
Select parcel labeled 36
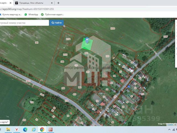pyautogui.click(x=114, y=76)
